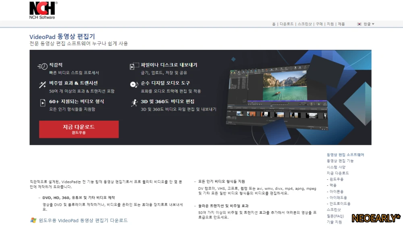Select the 맥용 sidebar link

(x=333, y=185)
